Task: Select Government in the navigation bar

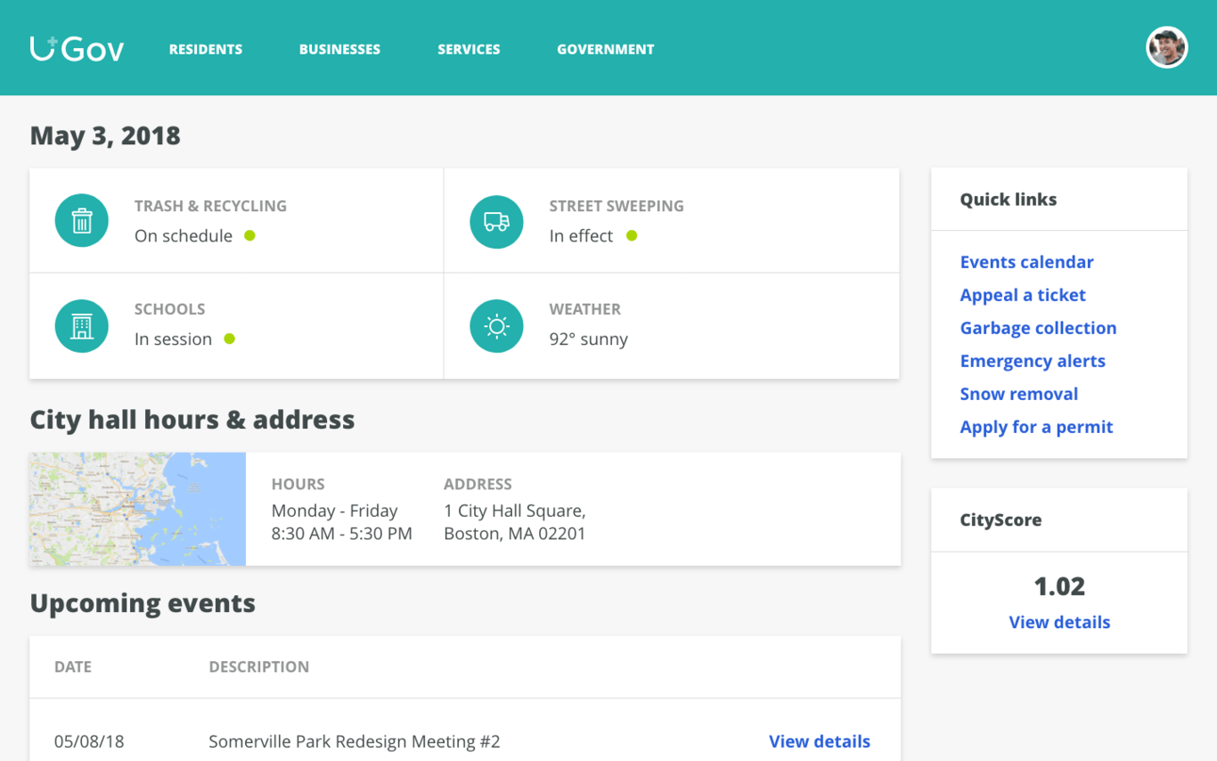Action: 606,50
